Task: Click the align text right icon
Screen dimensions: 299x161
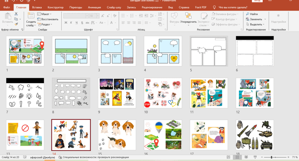Action: (134, 23)
